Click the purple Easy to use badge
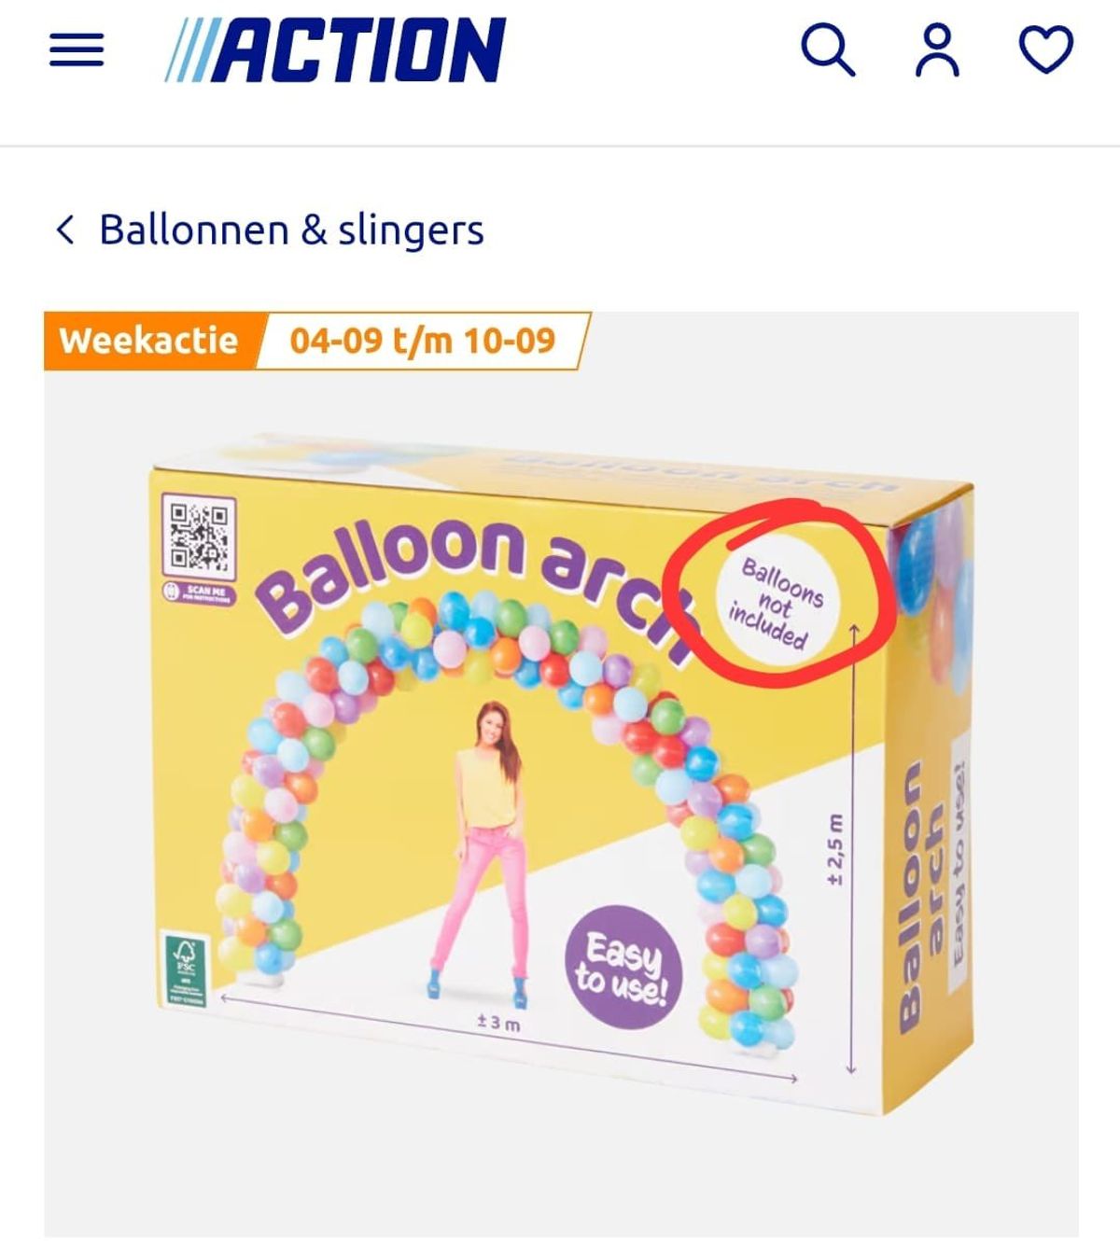Viewport: 1120px width, 1241px height. 623,966
